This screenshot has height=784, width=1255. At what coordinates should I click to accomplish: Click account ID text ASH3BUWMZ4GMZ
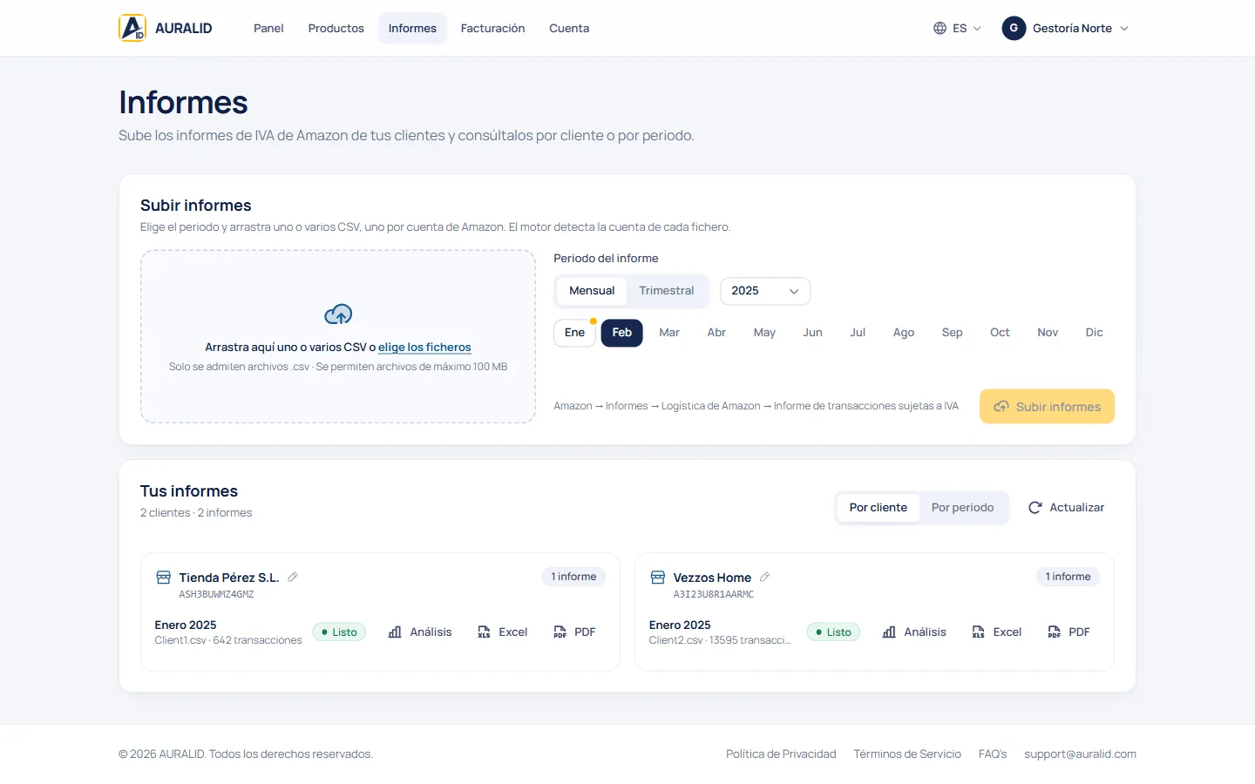(216, 594)
